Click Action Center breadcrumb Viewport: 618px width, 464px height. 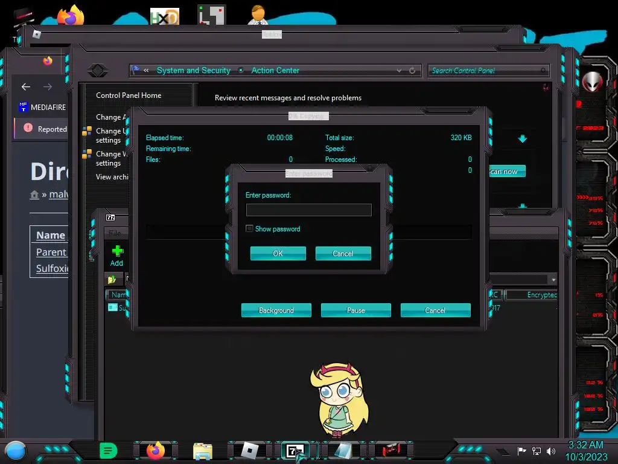point(275,70)
